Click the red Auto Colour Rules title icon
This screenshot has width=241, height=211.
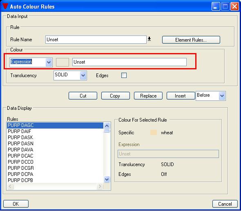(x=5, y=6)
